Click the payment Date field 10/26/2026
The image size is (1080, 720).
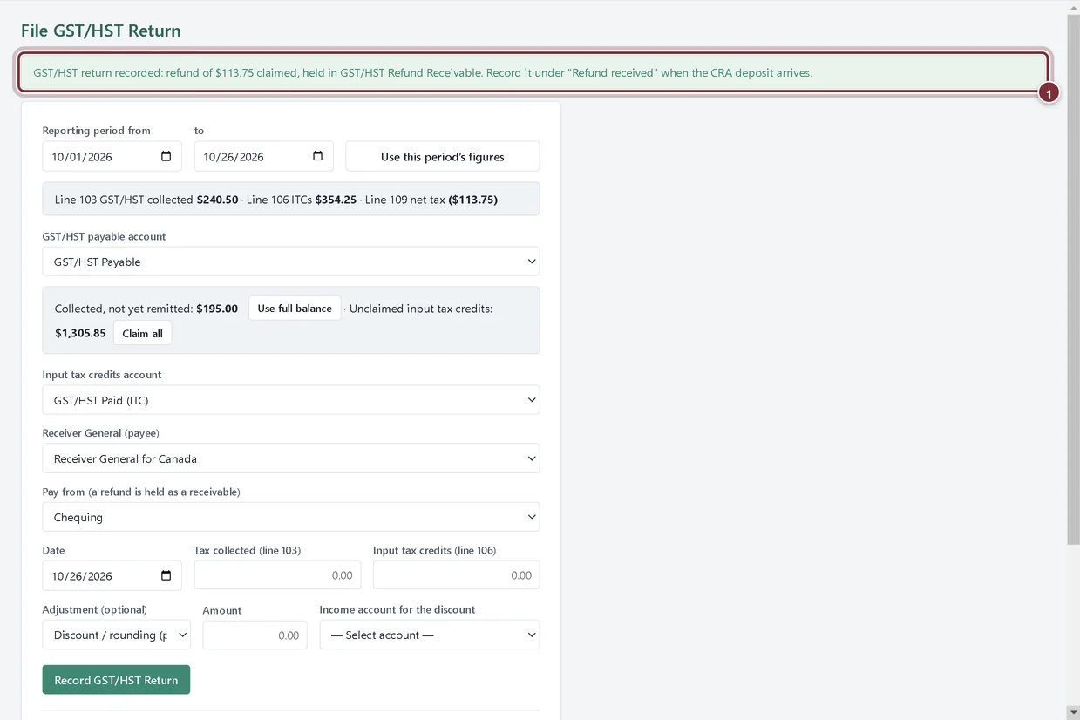pos(112,576)
